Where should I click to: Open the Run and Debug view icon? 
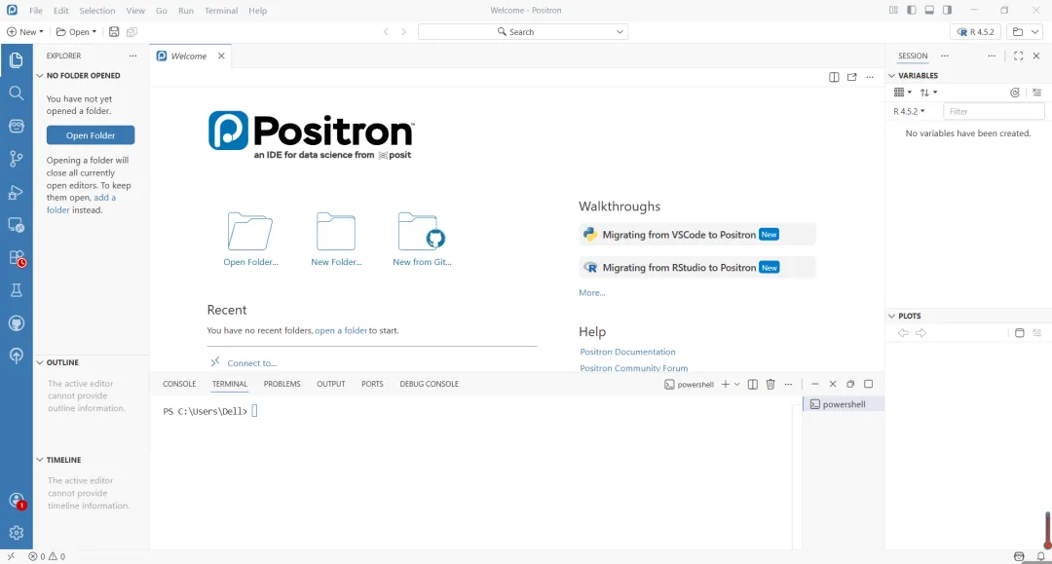pyautogui.click(x=17, y=193)
